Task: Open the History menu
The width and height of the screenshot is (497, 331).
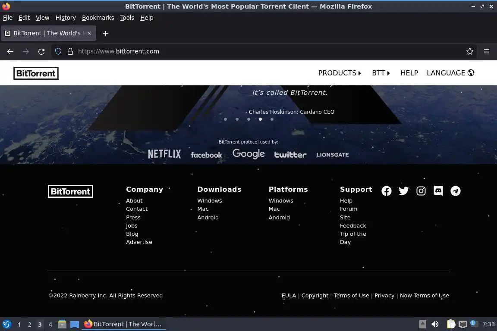Action: point(66,18)
